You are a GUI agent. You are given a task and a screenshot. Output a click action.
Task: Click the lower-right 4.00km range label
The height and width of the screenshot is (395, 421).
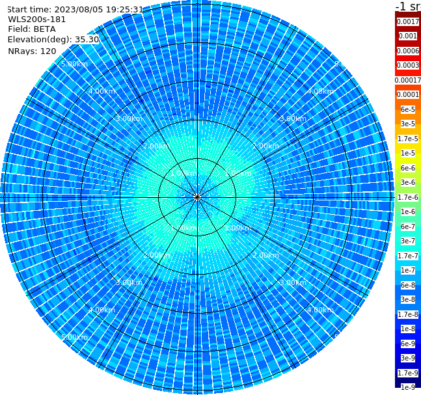[320, 310]
